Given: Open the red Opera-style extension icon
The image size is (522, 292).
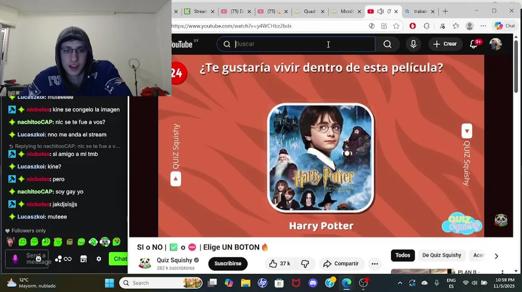Looking at the screenshot, I should point(413,26).
